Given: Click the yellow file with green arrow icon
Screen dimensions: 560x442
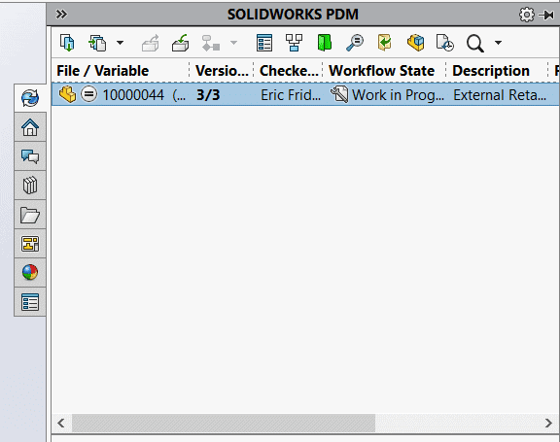Looking at the screenshot, I should (385, 43).
